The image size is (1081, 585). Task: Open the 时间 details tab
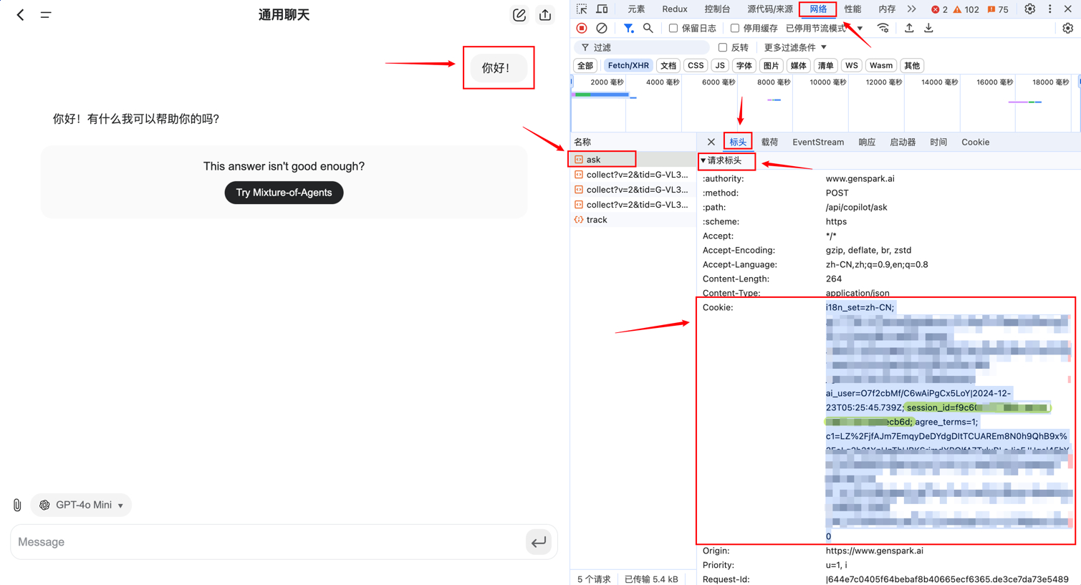938,142
